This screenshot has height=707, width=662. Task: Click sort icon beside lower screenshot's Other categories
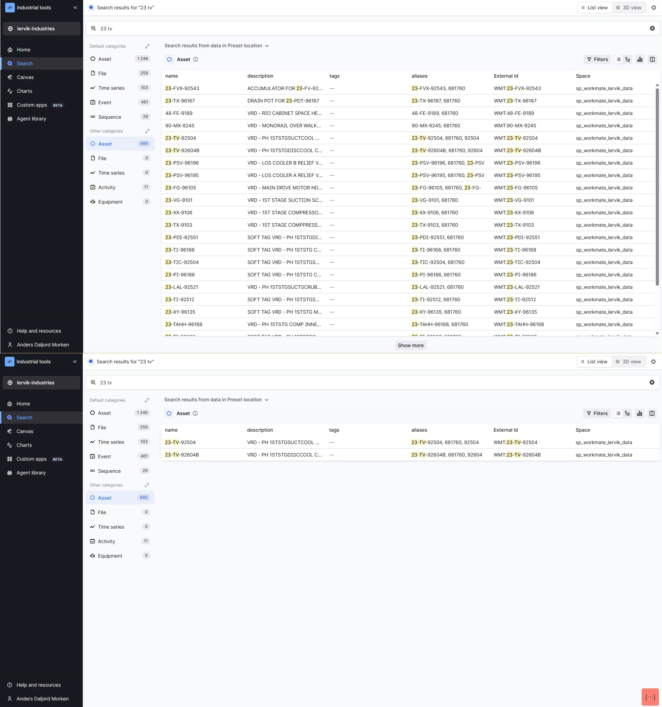pos(147,485)
